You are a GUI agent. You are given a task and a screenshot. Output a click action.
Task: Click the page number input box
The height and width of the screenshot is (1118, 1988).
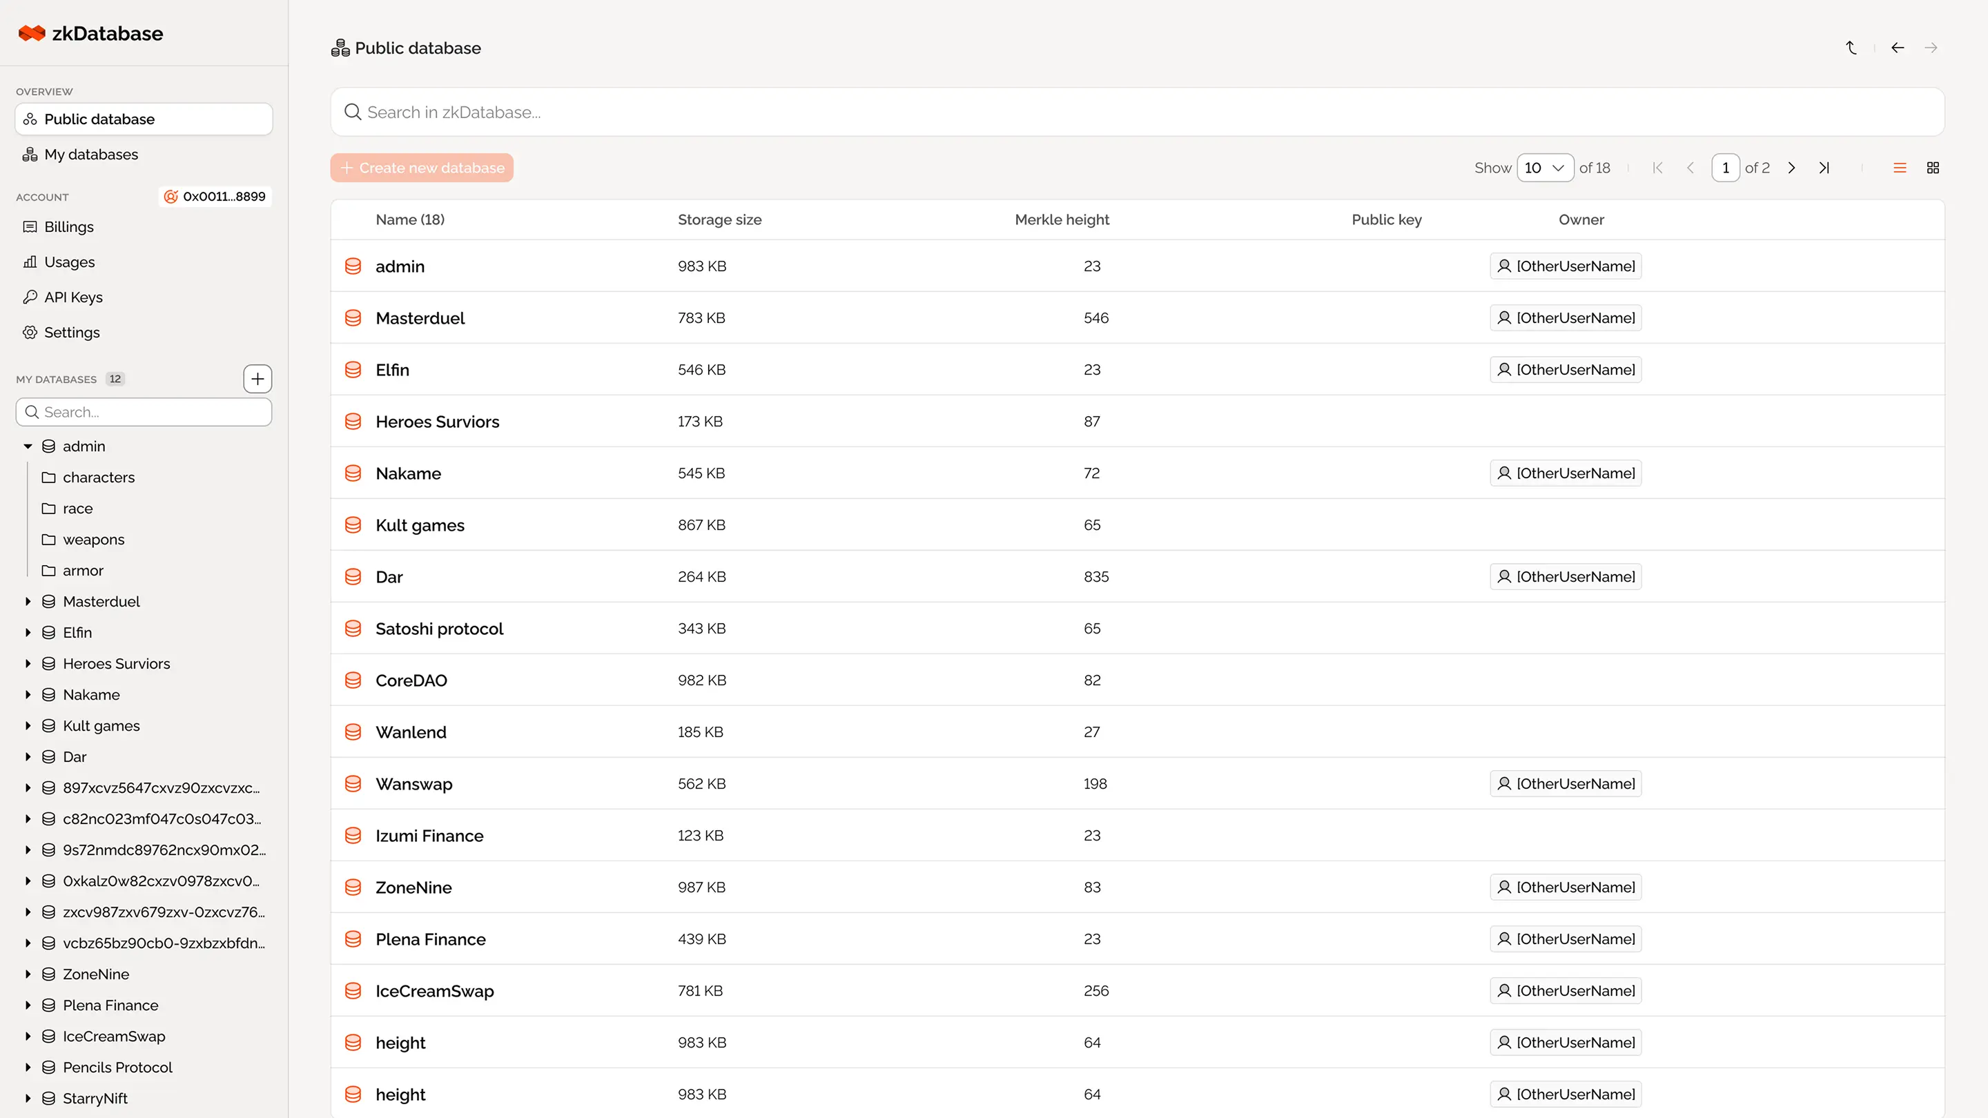point(1726,168)
